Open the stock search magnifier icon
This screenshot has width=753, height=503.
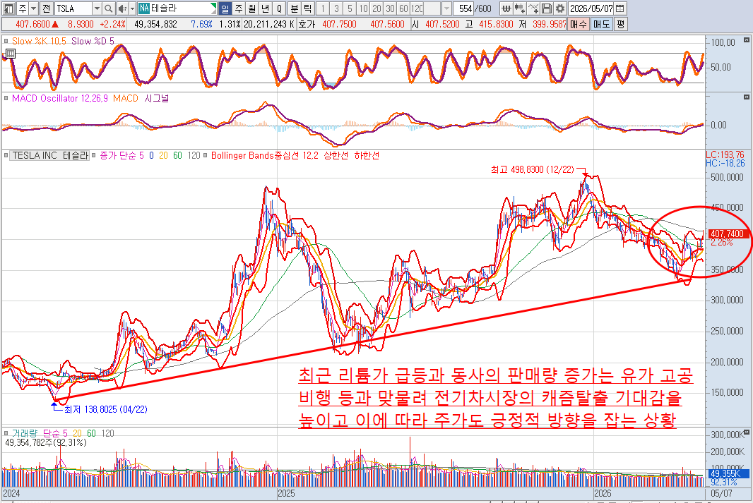coord(109,8)
